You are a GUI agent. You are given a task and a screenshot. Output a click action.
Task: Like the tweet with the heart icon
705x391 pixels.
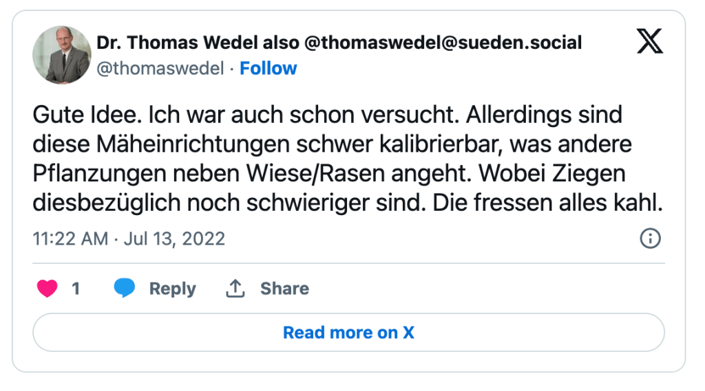47,289
